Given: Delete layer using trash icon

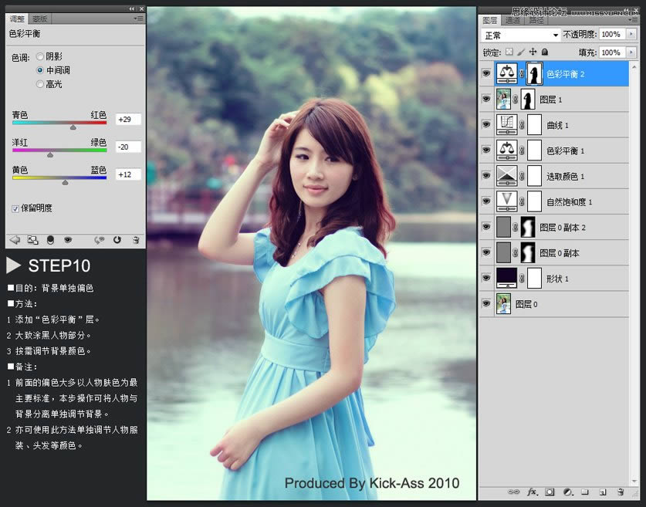Looking at the screenshot, I should tap(619, 492).
